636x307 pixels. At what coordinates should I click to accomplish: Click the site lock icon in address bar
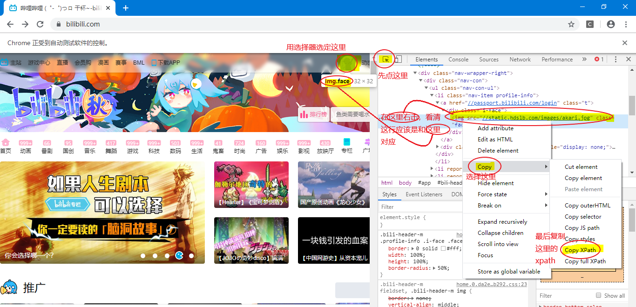click(x=59, y=24)
